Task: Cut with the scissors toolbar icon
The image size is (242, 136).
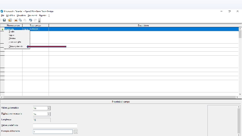Action: pos(16,20)
